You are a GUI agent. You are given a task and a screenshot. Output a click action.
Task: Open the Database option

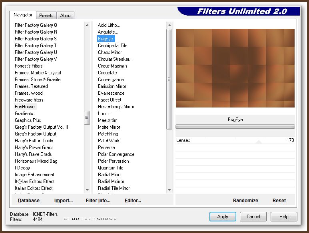click(x=29, y=201)
